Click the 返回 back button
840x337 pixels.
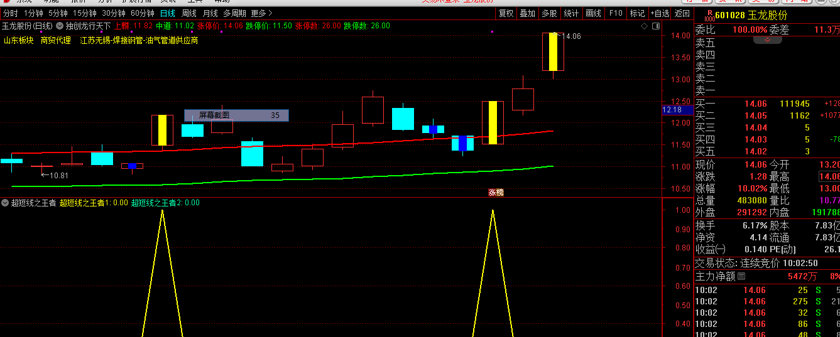682,13
